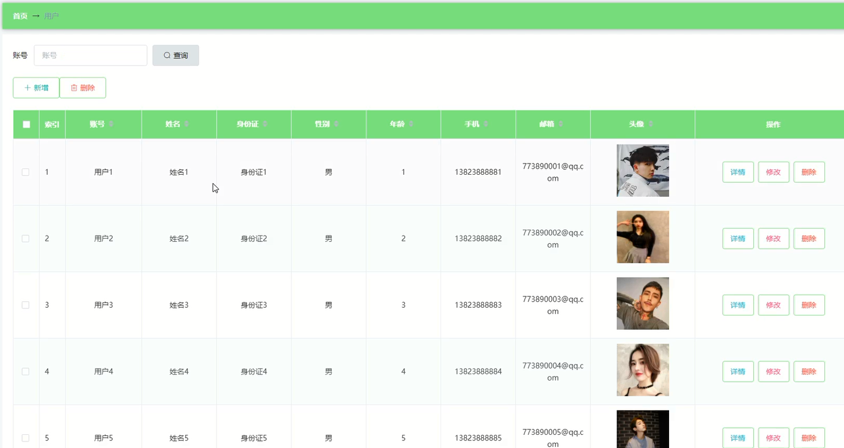
Task: Open 详情 for 用户1
Action: [x=738, y=172]
